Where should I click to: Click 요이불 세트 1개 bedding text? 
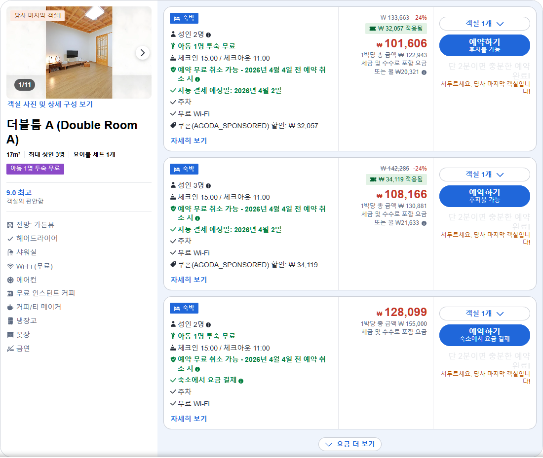[x=94, y=155]
